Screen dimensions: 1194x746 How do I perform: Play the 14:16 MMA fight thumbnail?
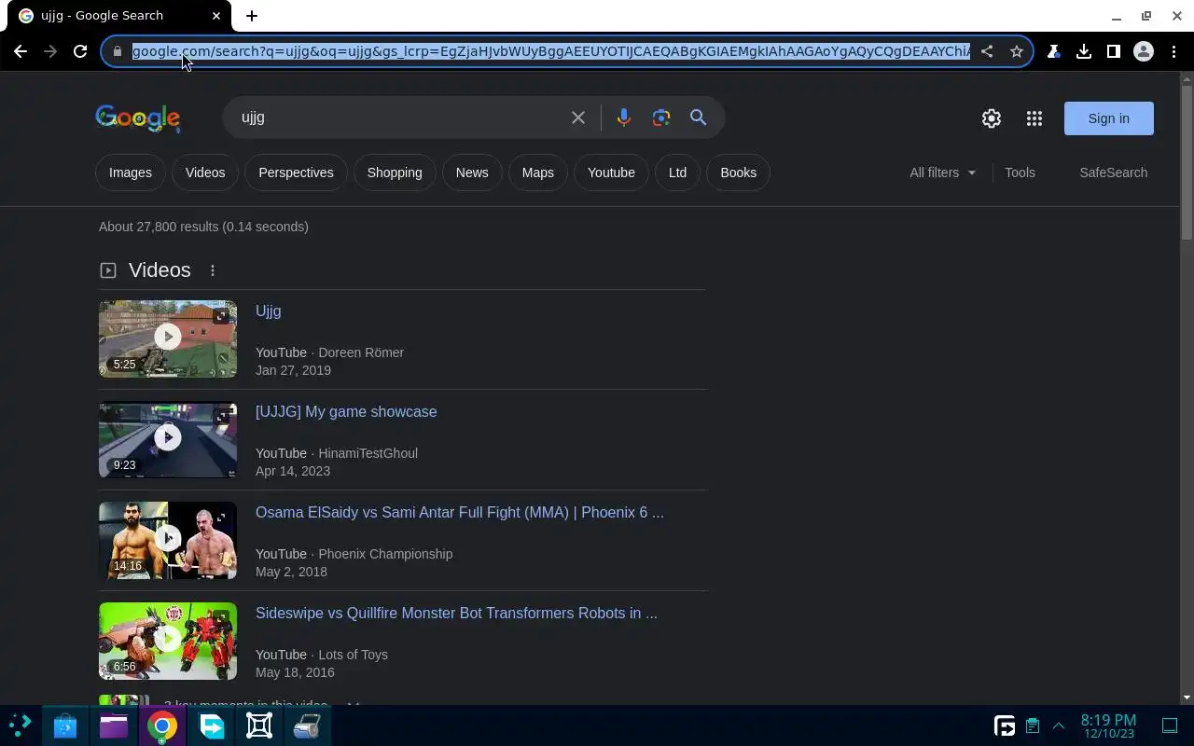click(168, 540)
